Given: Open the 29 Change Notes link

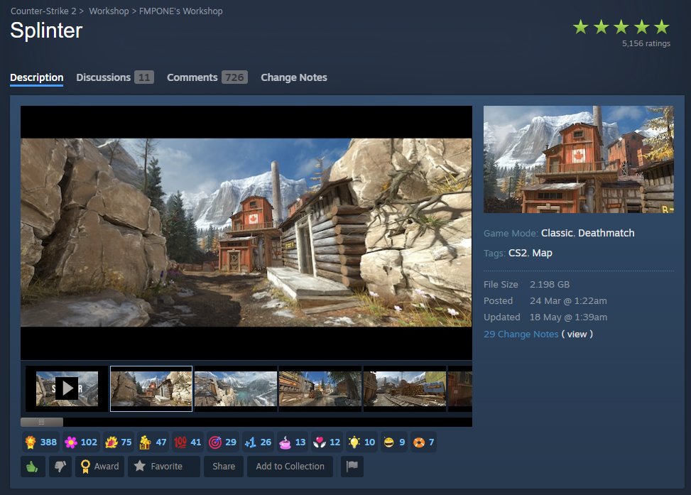Looking at the screenshot, I should tap(521, 334).
